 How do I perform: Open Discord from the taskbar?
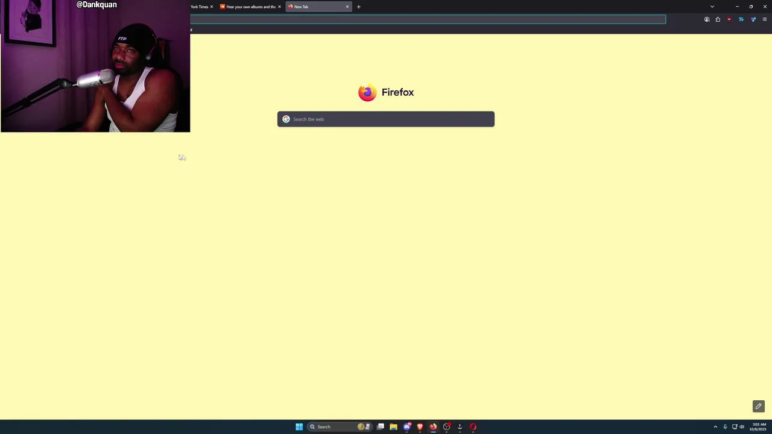click(407, 427)
